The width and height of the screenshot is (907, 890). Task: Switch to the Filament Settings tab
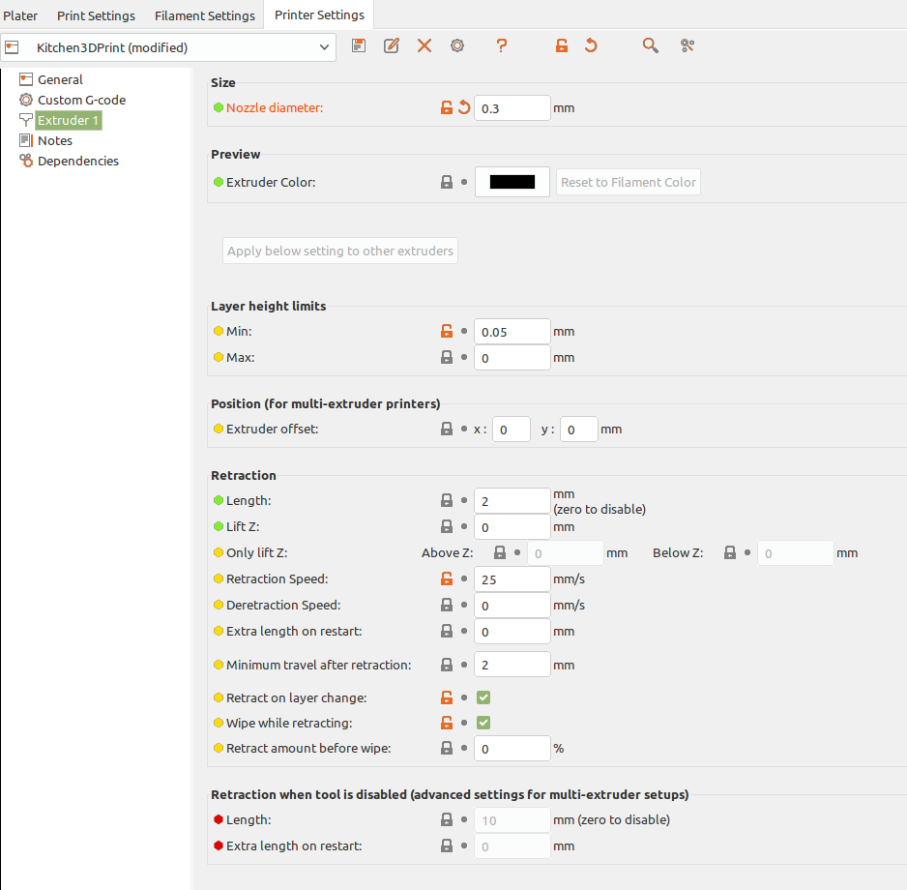point(205,15)
